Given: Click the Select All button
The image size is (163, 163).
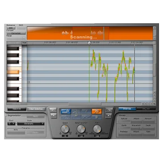Looking at the screenshot, I should pos(17,109).
